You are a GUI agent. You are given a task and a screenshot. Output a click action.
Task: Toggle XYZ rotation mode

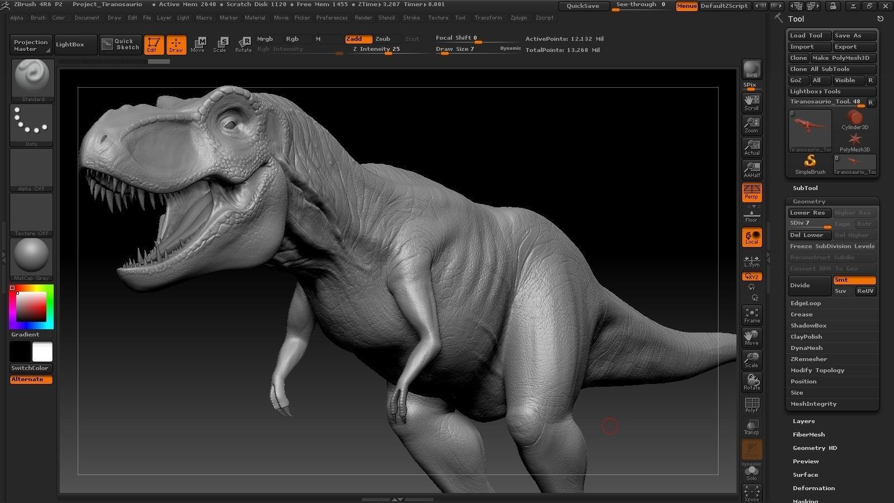tap(752, 277)
